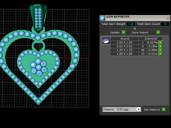Image resolution: width=171 pixels, height=128 pixels.
Task: Click the Update button label
Action: click(115, 32)
